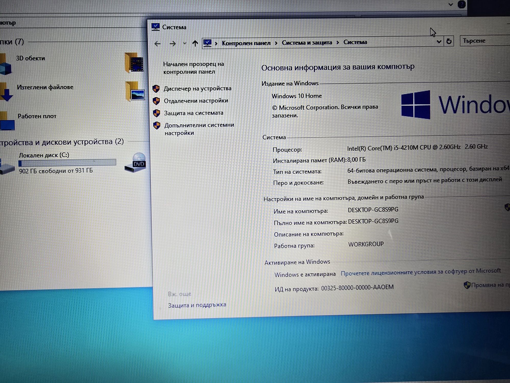The image size is (510, 383).
Task: Select the DVD drive icon
Action: pos(135,162)
